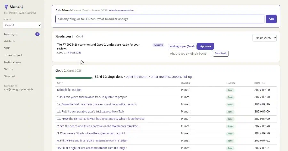Open the Refresh the masters step
The height and width of the screenshot is (151, 288).
pyautogui.click(x=69, y=90)
